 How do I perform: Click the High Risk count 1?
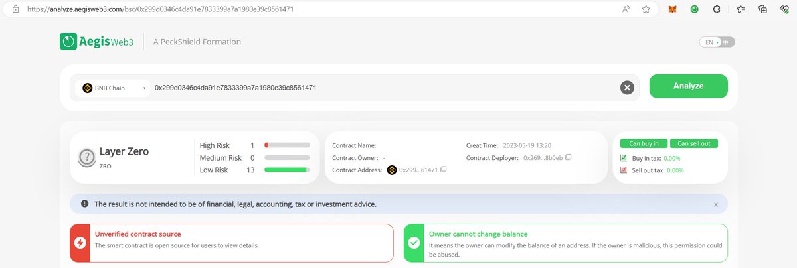coord(252,145)
